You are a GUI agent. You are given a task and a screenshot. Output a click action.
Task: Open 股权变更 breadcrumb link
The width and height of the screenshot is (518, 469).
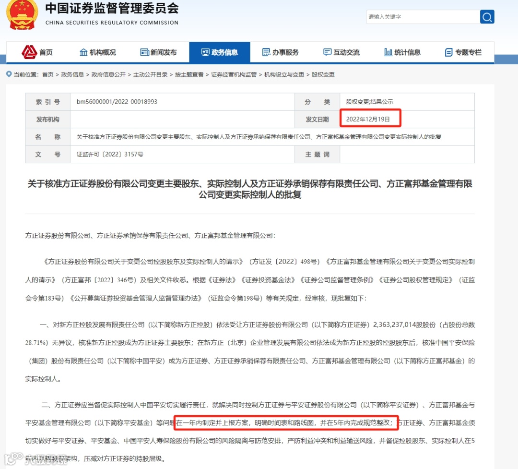coord(323,74)
